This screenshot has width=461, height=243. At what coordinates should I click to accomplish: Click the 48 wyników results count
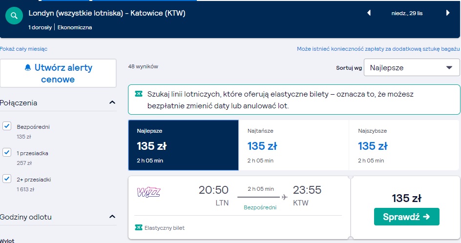143,66
